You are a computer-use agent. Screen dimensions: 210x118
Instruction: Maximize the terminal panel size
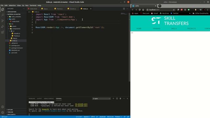click(124, 98)
